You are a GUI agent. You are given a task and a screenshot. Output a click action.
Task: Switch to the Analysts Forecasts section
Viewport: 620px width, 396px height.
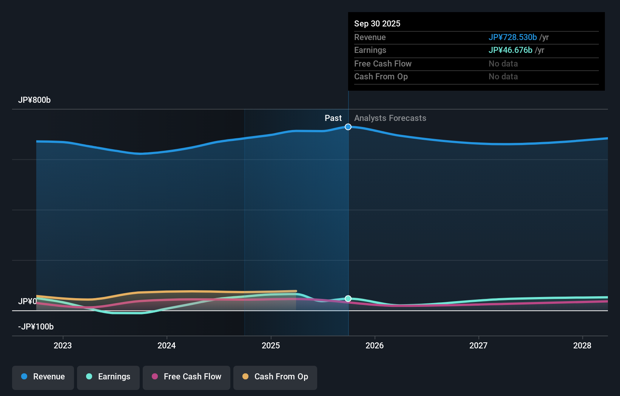[390, 118]
